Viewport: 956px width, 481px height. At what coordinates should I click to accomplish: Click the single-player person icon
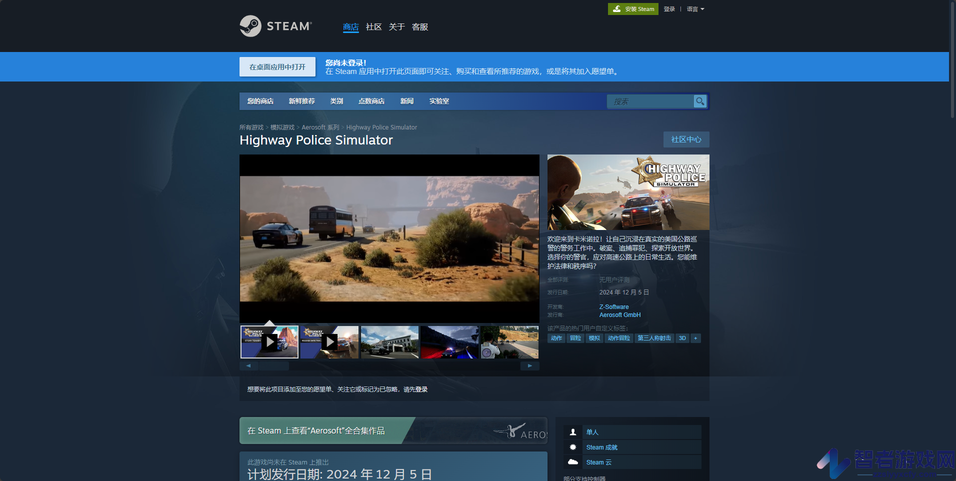573,432
